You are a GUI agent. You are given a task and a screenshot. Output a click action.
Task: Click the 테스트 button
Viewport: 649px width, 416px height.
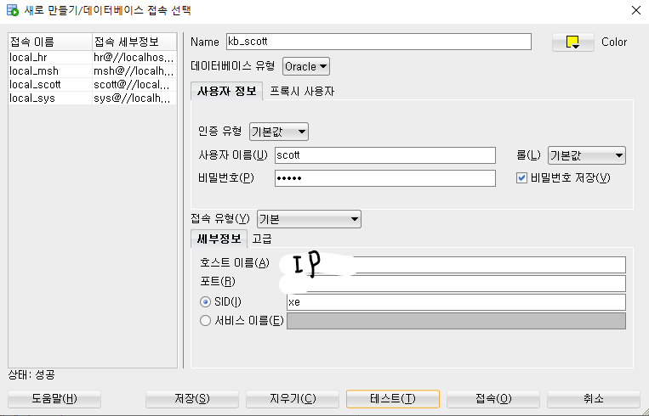pyautogui.click(x=393, y=399)
